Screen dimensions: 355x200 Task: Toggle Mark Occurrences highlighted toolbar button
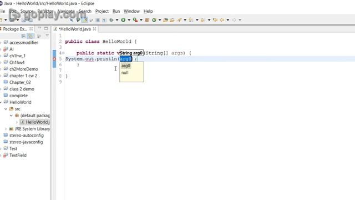[x=85, y=20]
